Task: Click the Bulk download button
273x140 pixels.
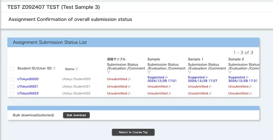Action: click(x=76, y=115)
